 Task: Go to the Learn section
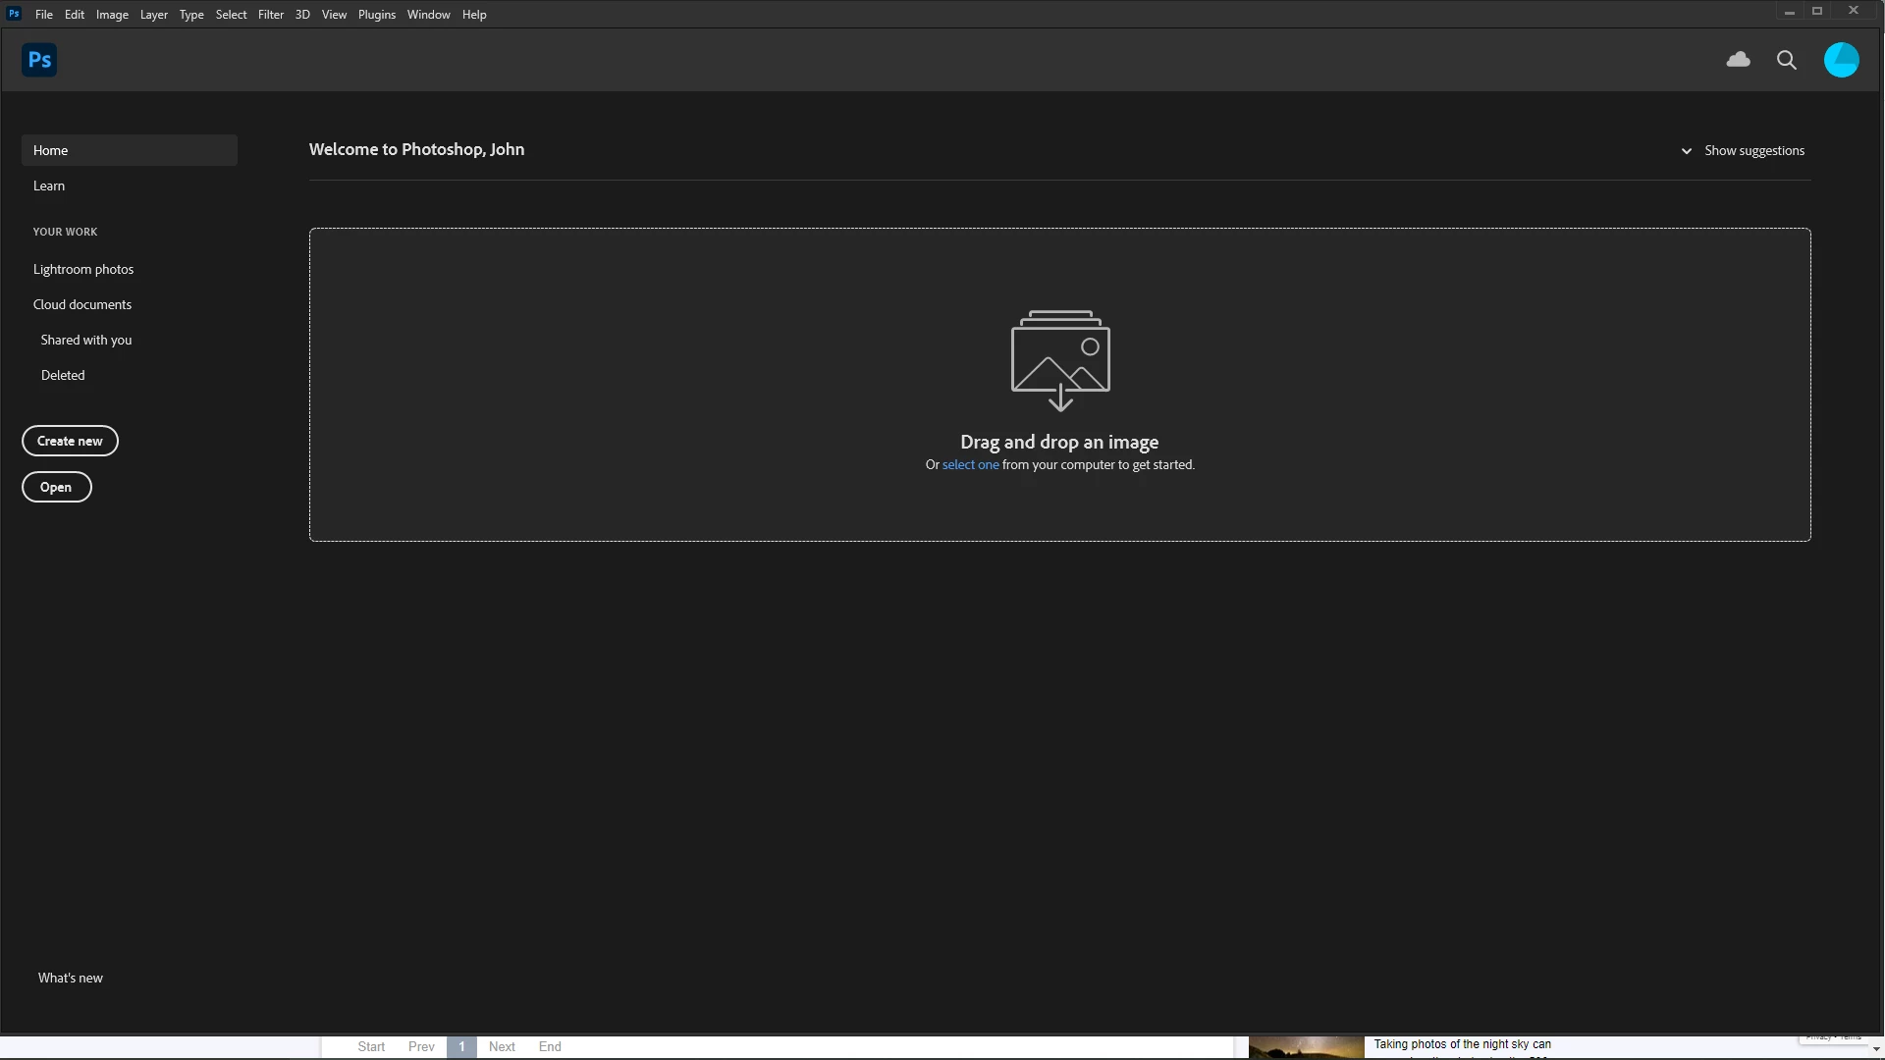(x=49, y=185)
